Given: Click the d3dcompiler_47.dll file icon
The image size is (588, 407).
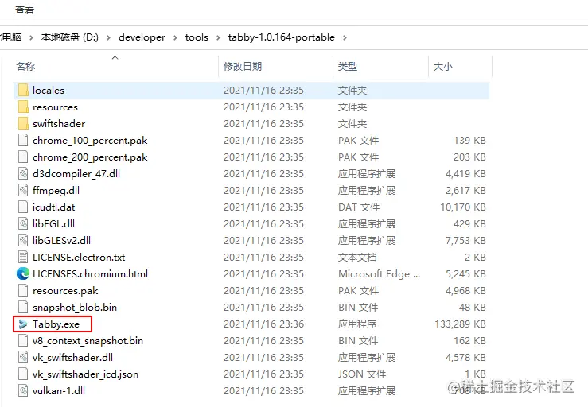Looking at the screenshot, I should 23,174.
